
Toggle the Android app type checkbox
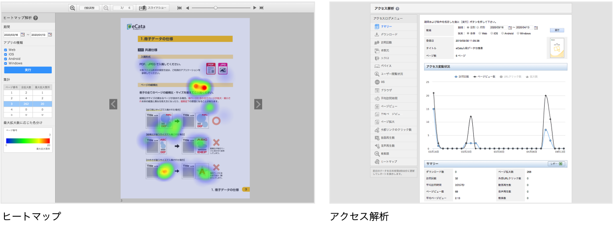[5, 58]
